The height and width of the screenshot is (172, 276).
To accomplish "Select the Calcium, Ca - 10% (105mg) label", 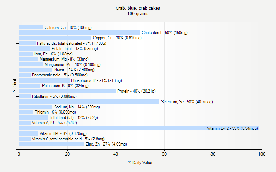I will click(68, 28).
